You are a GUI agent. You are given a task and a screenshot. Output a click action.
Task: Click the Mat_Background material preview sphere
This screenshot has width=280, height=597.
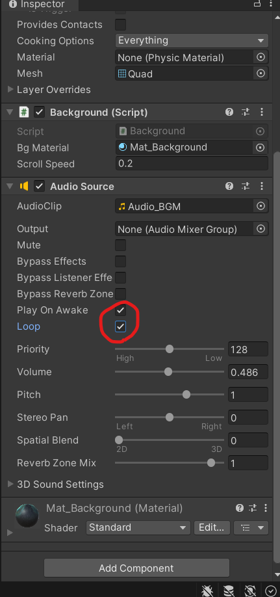pos(27,516)
